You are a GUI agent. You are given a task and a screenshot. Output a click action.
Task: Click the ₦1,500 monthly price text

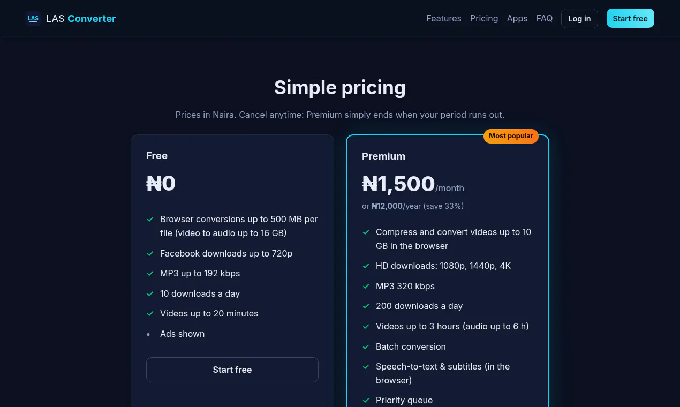pyautogui.click(x=398, y=184)
